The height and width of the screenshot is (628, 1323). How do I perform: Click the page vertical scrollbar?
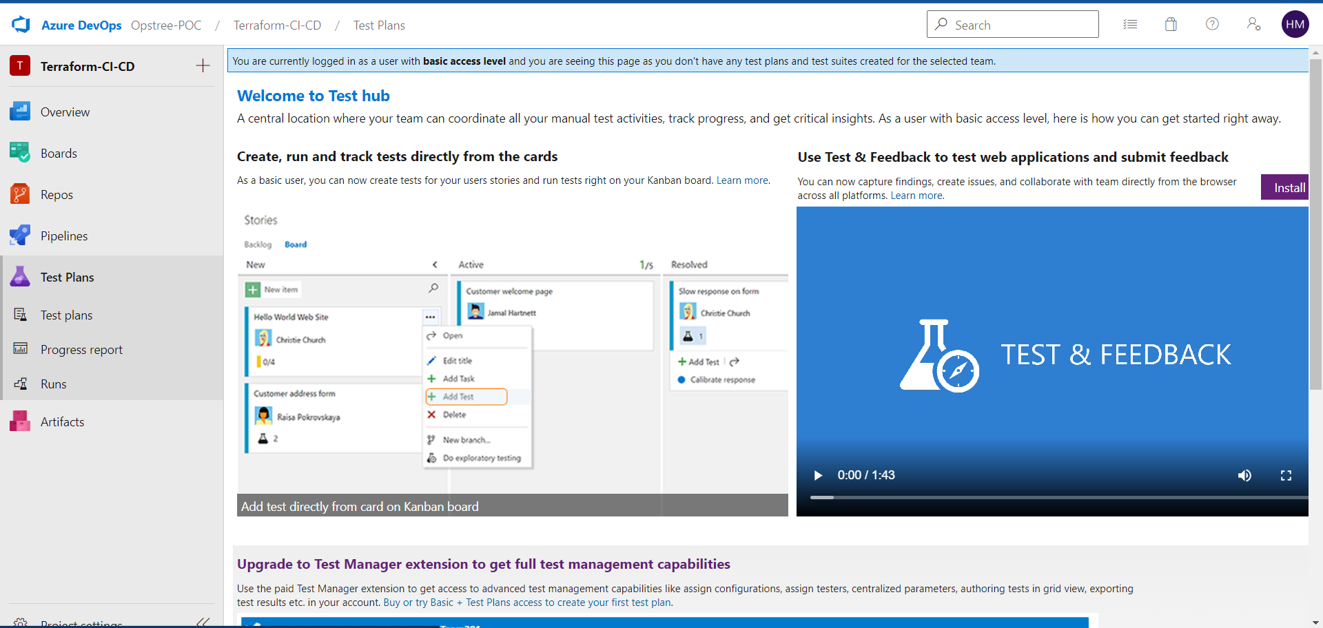[1315, 224]
